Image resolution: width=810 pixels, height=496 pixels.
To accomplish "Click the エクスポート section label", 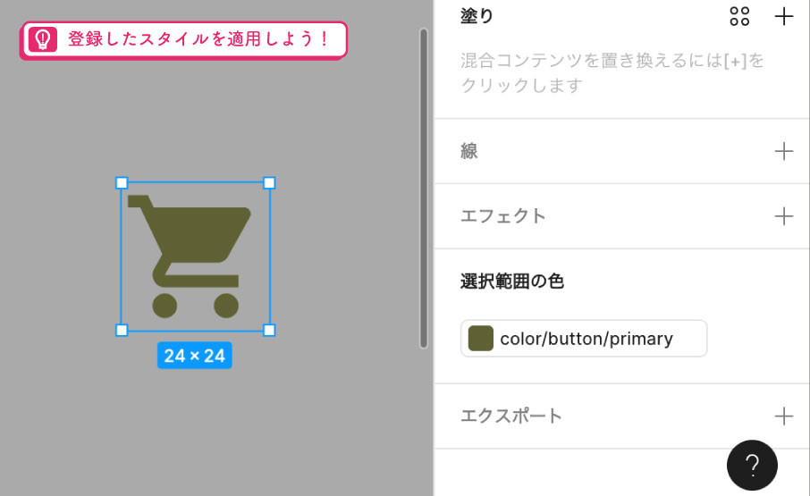I will point(511,416).
